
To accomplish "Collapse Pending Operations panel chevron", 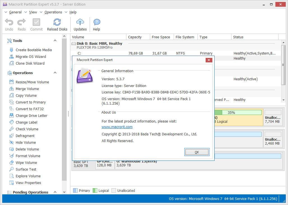I will click(x=55, y=192).
